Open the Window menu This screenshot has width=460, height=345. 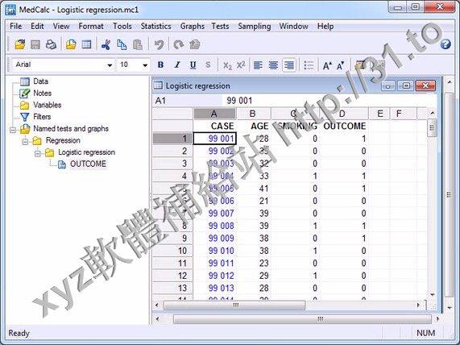tap(294, 26)
